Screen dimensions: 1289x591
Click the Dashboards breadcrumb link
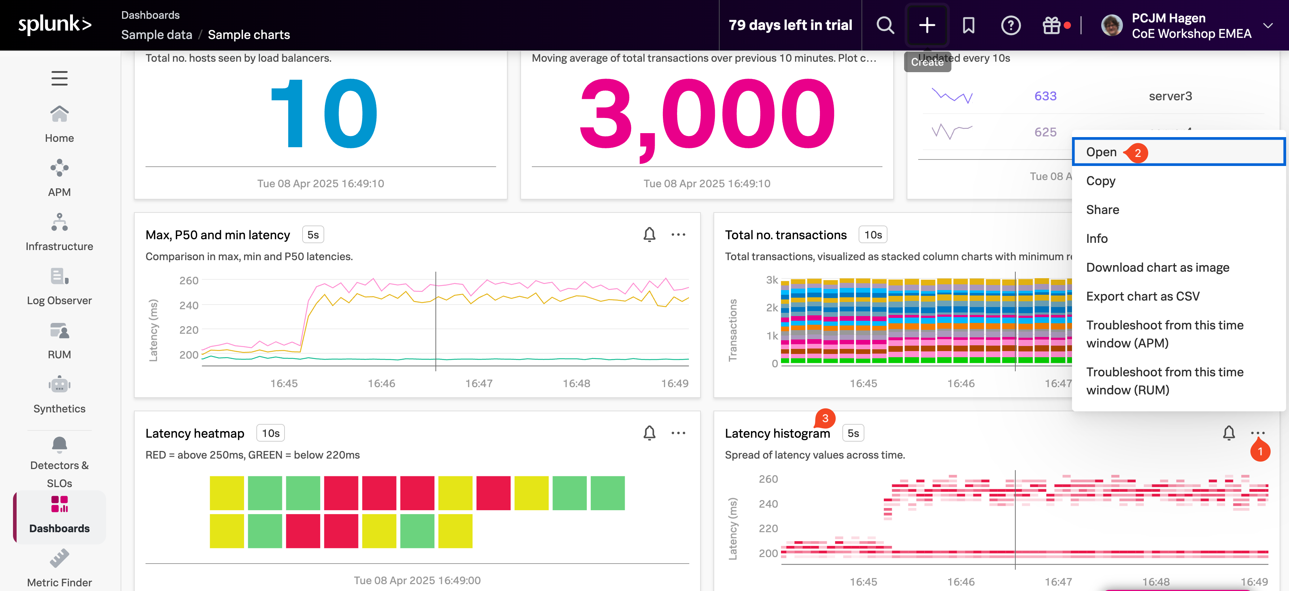tap(150, 15)
